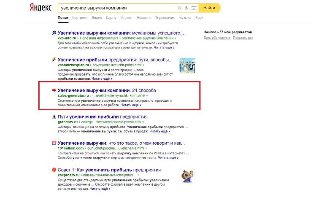335x197 pixels.
Task: Open search settings sliders icon
Action: click(194, 8)
